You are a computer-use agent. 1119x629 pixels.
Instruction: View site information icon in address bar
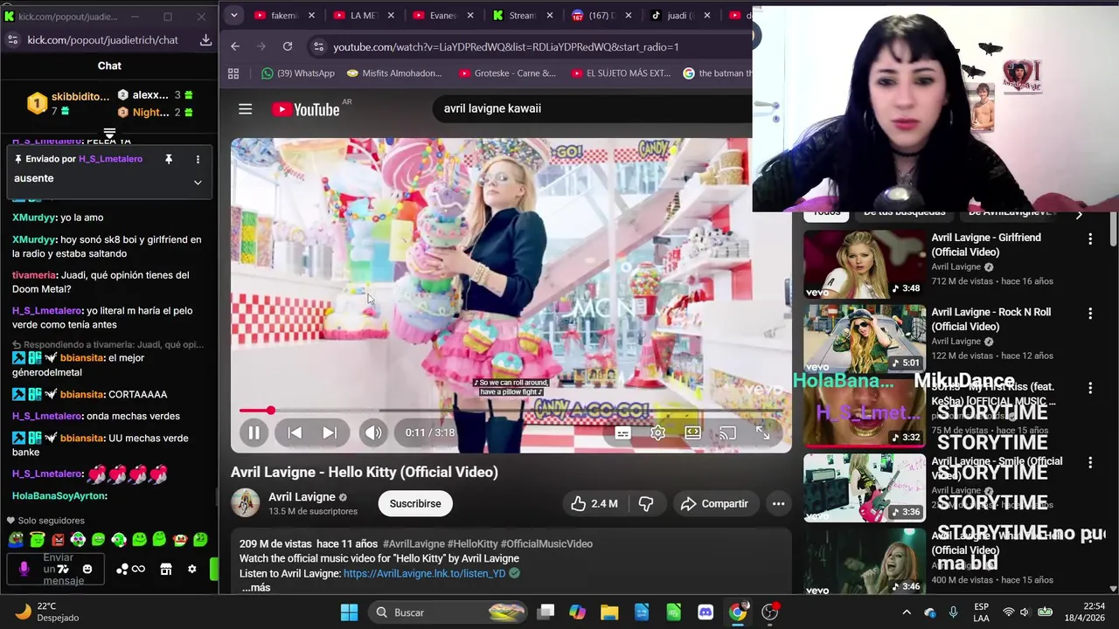coord(318,46)
